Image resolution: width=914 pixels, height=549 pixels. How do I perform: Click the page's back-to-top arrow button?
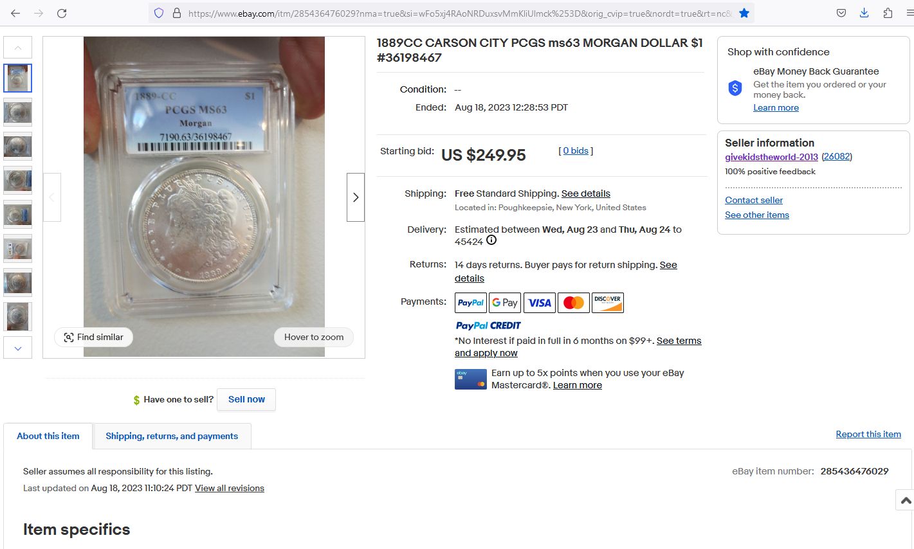[905, 500]
